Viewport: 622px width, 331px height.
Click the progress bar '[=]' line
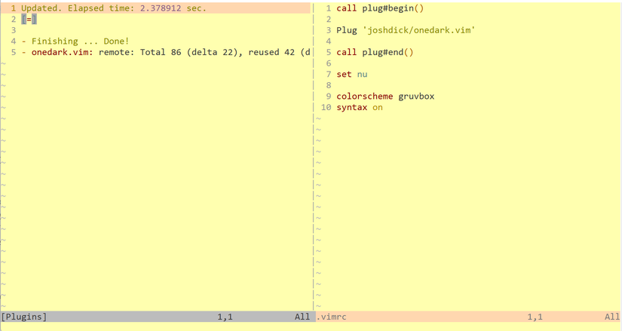tap(29, 19)
